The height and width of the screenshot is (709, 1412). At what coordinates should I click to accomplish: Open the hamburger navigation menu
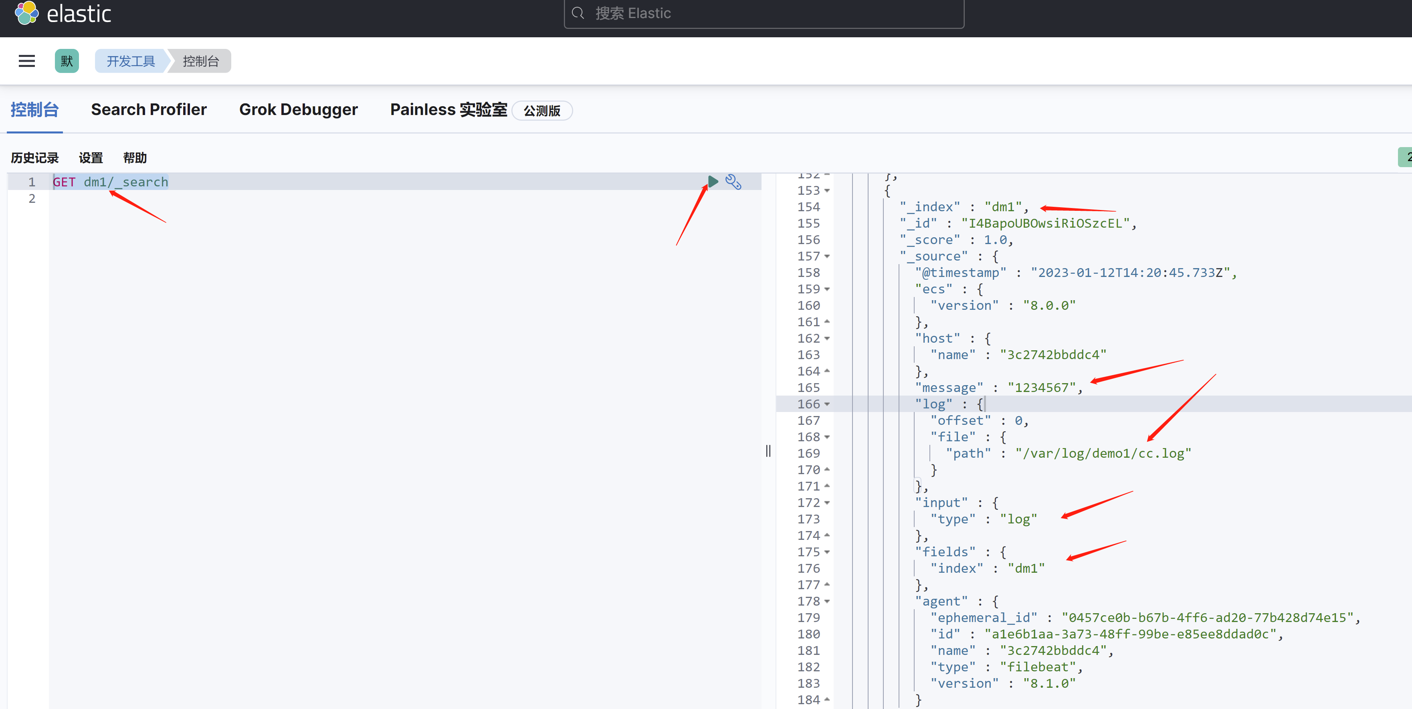pos(27,61)
